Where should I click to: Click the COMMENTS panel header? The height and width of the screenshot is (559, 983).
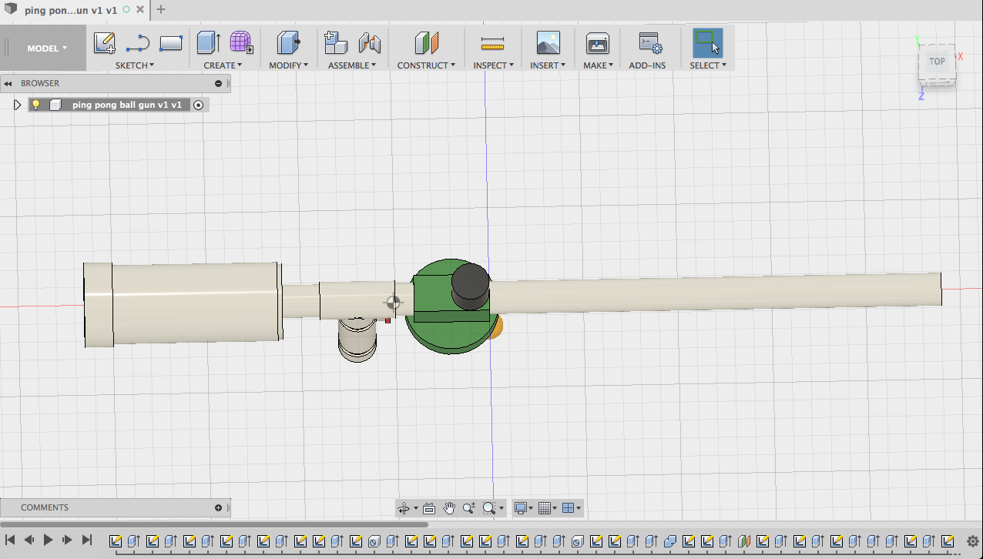(116, 507)
